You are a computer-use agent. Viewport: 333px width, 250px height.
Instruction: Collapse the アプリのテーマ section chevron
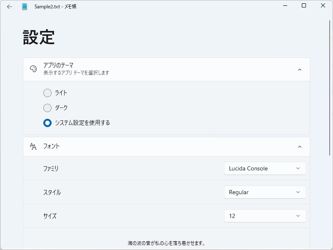tap(299, 69)
